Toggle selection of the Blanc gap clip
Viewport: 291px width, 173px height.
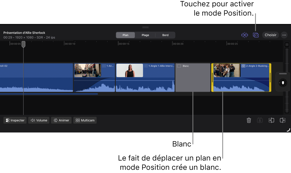tap(193, 77)
